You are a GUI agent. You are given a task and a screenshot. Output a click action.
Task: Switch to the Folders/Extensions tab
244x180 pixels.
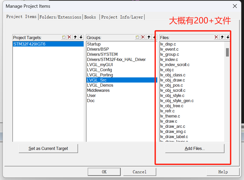pyautogui.click(x=60, y=17)
